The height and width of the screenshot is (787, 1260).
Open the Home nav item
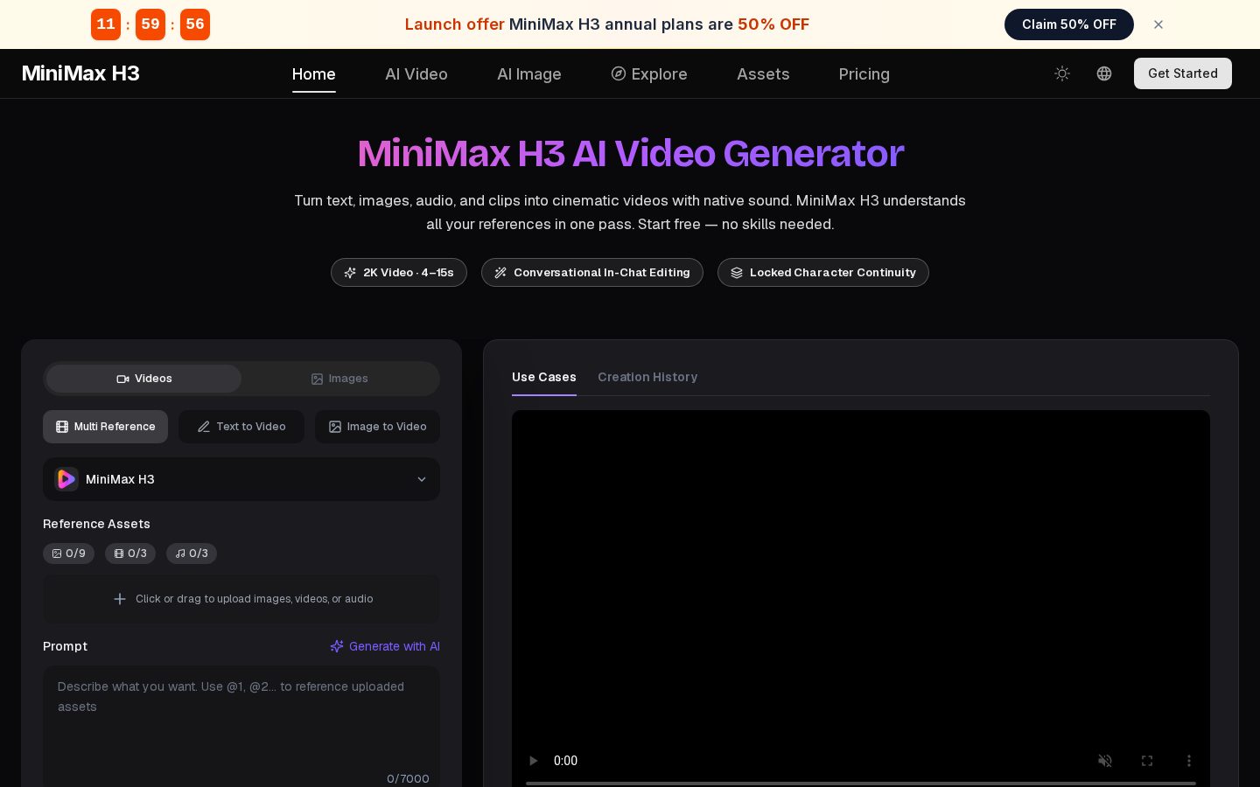pos(314,74)
